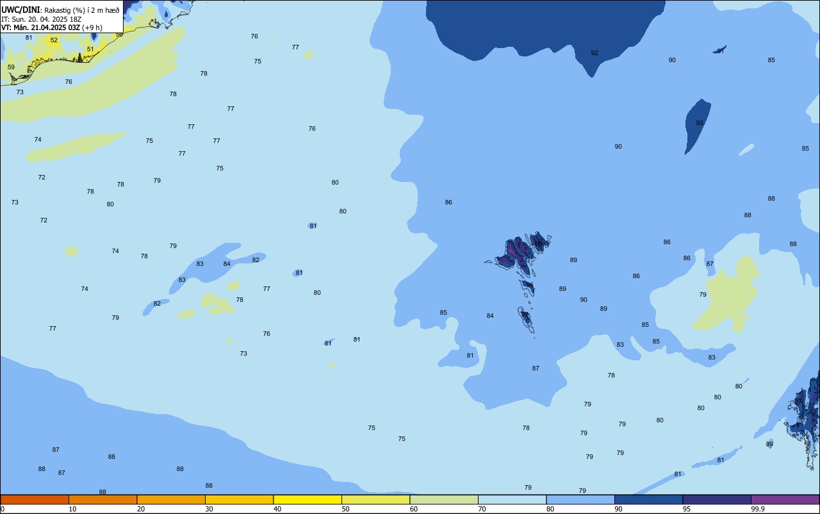Select the 10–20 orange legend swatch
The height and width of the screenshot is (514, 820).
point(102,499)
